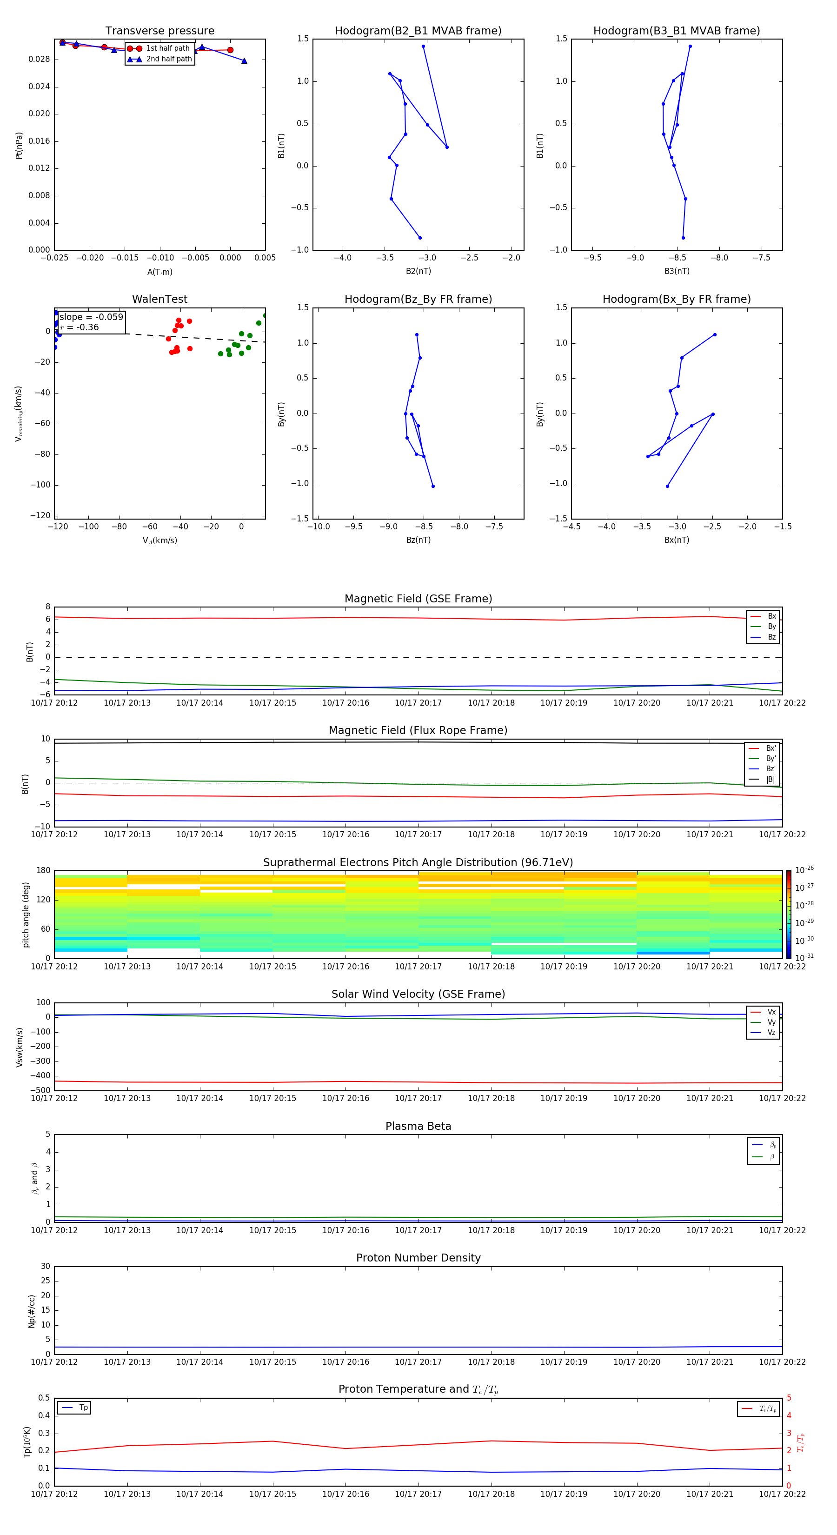Viewport: 837px width, 1535px height.
Task: Click the '|B|' legend entry in flux rope panel
Action: [x=763, y=780]
